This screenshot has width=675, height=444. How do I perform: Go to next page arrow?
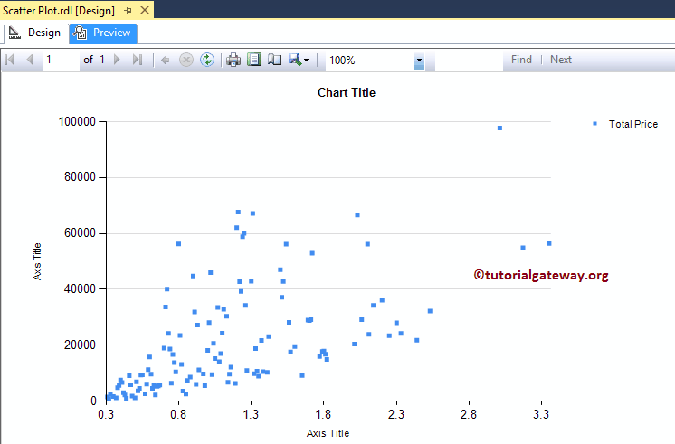(117, 60)
